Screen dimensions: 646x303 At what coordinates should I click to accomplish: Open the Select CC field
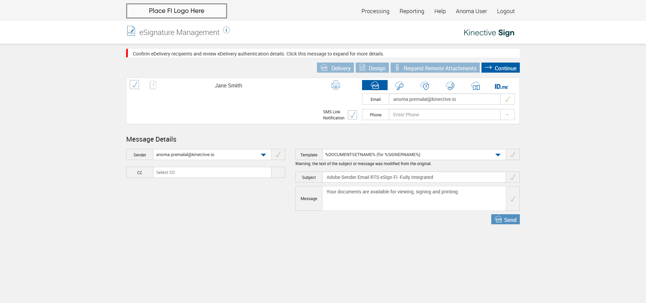coord(212,173)
